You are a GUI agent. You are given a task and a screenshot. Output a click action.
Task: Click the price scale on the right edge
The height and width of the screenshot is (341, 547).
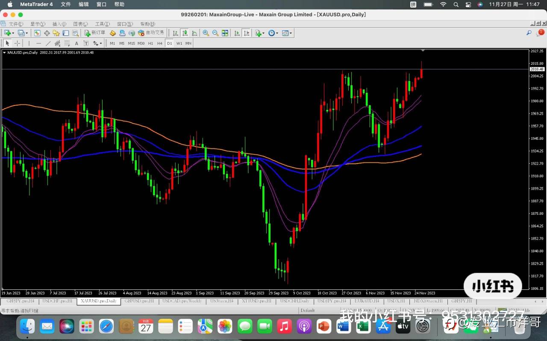click(537, 170)
